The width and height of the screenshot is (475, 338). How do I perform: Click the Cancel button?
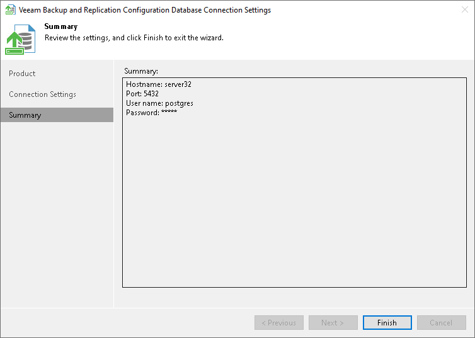tap(442, 322)
